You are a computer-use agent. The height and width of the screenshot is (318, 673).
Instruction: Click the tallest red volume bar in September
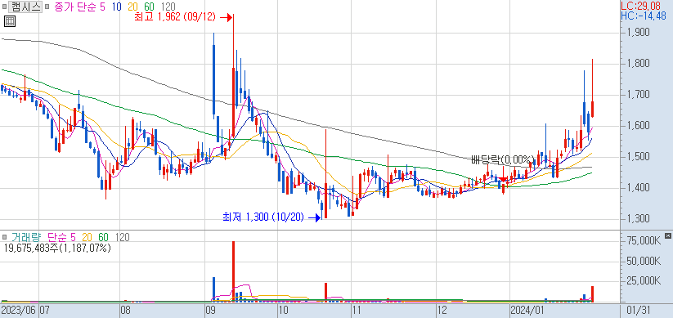pos(234,271)
